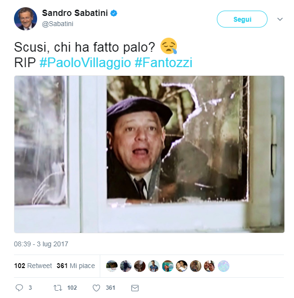The width and height of the screenshot is (294, 298).
Task: Open the attached broken window photo
Action: pos(149,154)
